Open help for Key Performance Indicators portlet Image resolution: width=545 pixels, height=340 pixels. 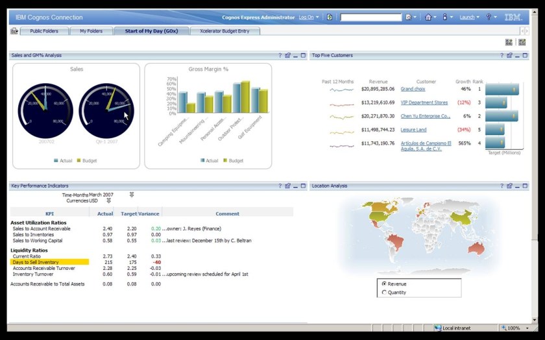tap(280, 186)
